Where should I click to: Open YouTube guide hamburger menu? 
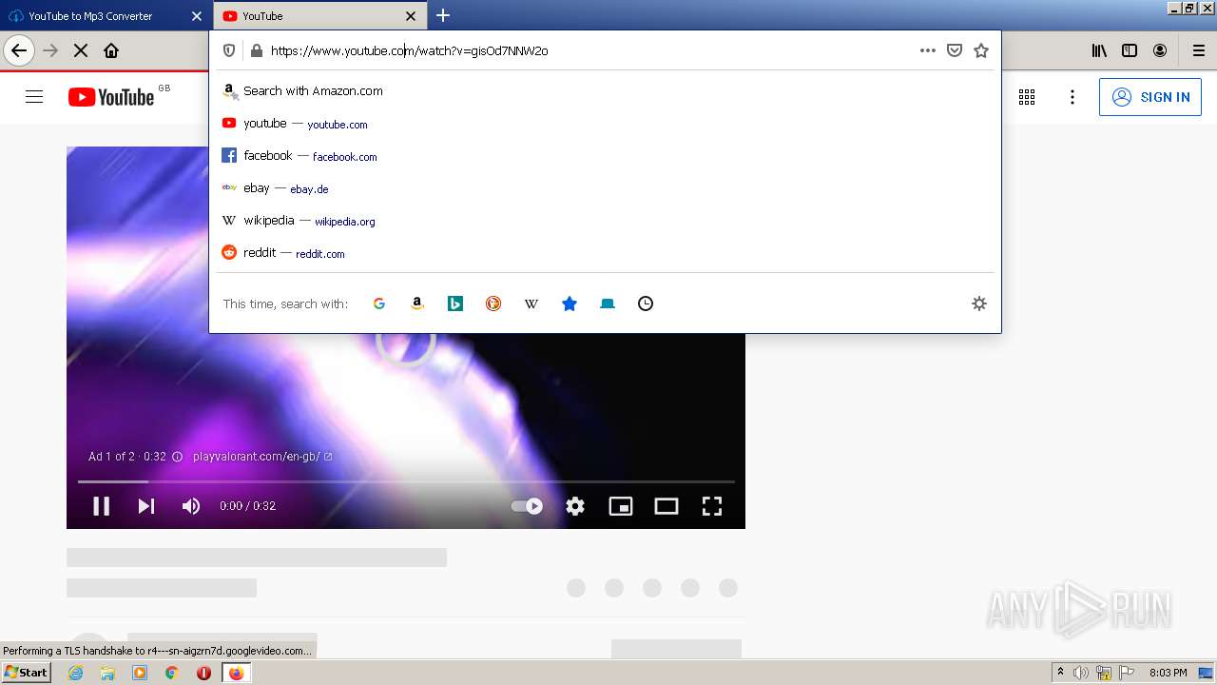click(x=34, y=97)
